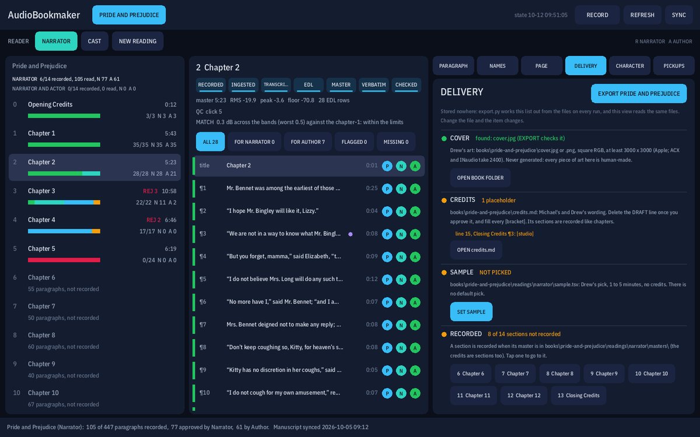The image size is (700, 437).
Task: Click the P badge on the ¶1 row
Action: click(x=387, y=188)
